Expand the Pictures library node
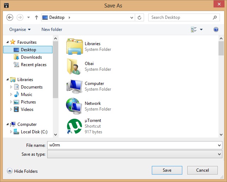227x182 pixels. (x=11, y=102)
